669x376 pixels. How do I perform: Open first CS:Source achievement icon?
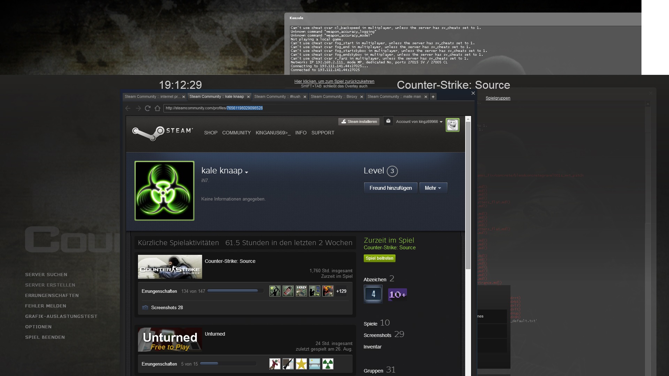point(275,291)
